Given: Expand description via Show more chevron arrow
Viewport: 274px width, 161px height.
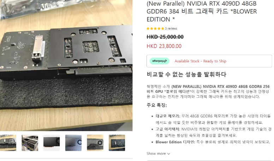Looking at the screenshot, I should (169, 154).
